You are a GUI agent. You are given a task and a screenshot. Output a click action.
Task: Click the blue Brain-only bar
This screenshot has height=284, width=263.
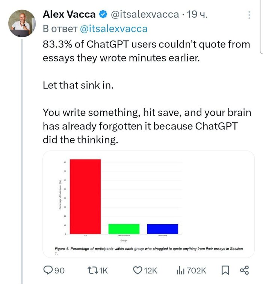[x=163, y=229]
